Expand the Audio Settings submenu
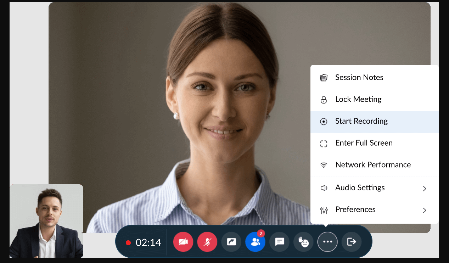 click(424, 189)
